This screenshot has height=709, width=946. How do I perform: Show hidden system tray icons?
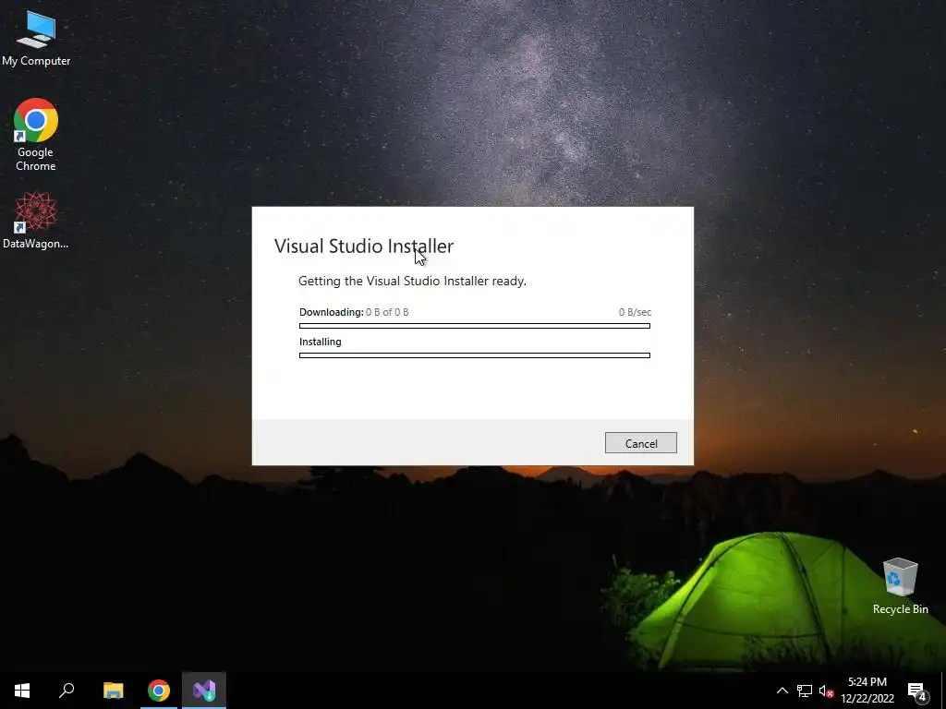pyautogui.click(x=782, y=691)
